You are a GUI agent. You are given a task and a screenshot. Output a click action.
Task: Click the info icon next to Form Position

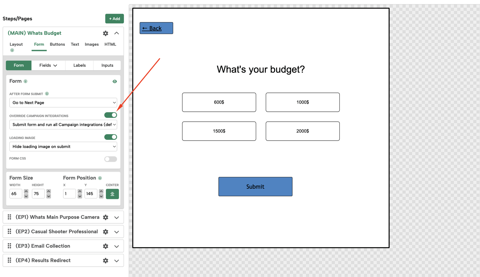(100, 178)
